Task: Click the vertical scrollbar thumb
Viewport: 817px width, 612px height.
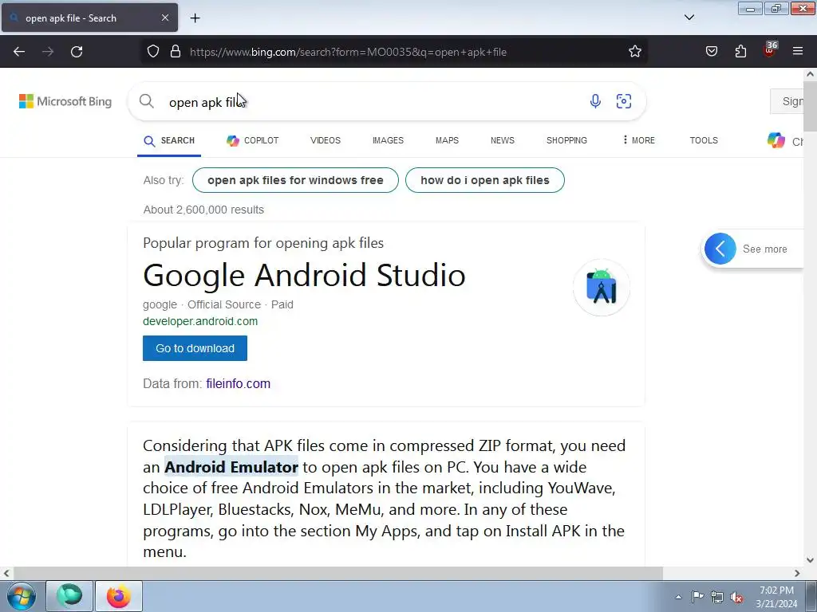Action: (x=810, y=107)
